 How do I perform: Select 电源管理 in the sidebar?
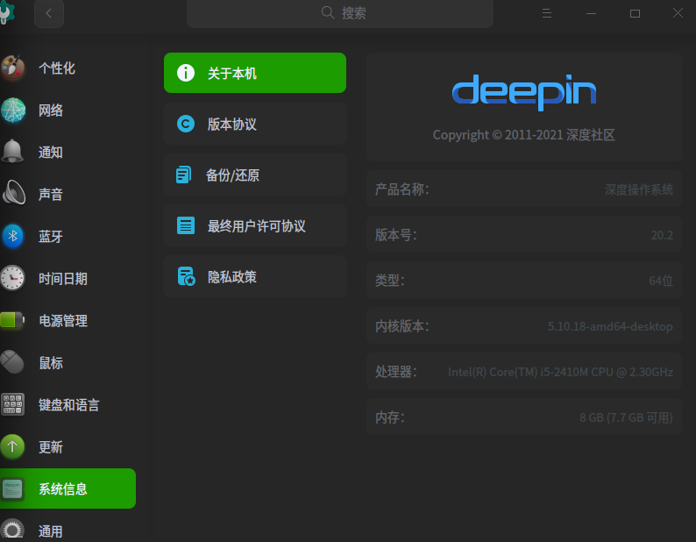63,320
